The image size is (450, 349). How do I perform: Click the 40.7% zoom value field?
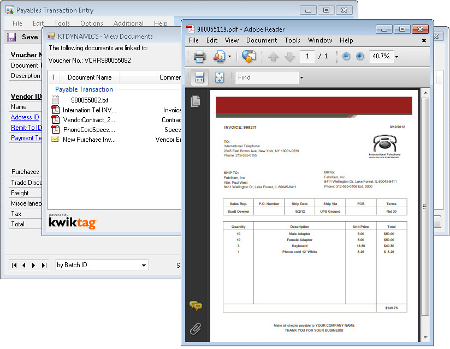coord(381,56)
